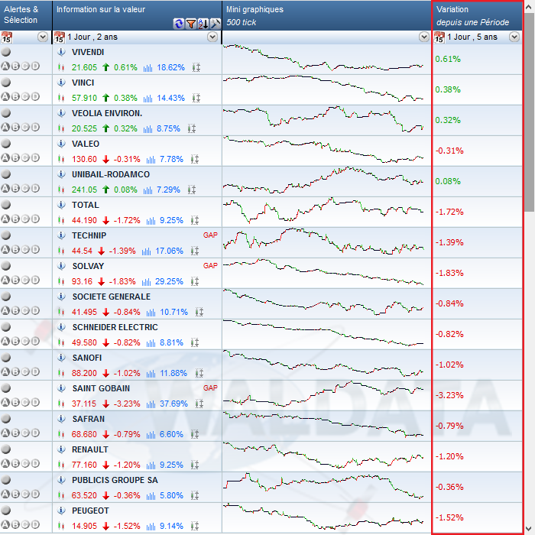535x535 pixels.
Task: Toggle the alert circle for SAINT GOBAIN
Action: click(x=6, y=388)
